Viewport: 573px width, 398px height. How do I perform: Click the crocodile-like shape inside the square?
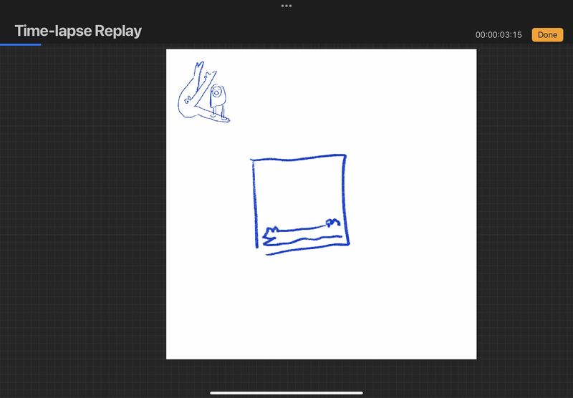point(273,233)
